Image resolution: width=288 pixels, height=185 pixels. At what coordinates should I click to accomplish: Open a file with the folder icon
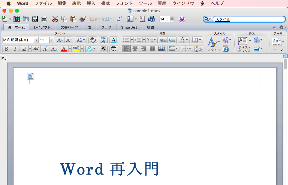click(26, 19)
